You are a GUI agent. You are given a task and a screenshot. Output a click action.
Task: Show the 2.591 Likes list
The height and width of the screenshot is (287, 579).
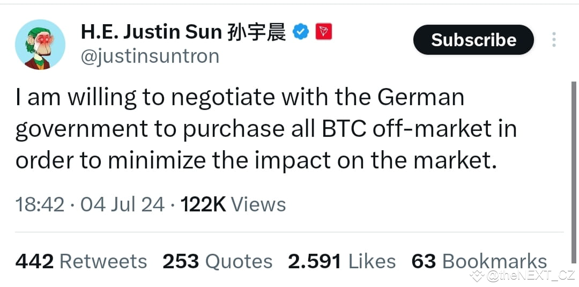(342, 261)
